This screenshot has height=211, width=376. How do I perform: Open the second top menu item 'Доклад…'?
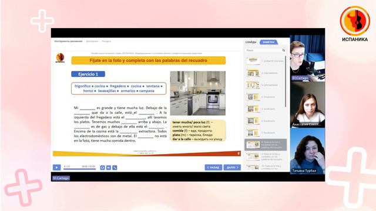click(92, 42)
